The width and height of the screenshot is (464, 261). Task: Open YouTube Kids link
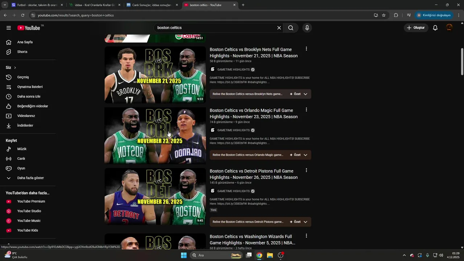click(28, 231)
